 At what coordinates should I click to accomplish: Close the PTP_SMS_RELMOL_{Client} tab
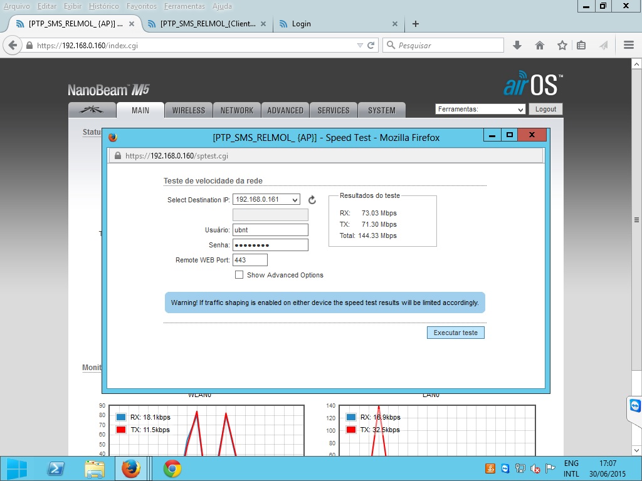[x=263, y=24]
